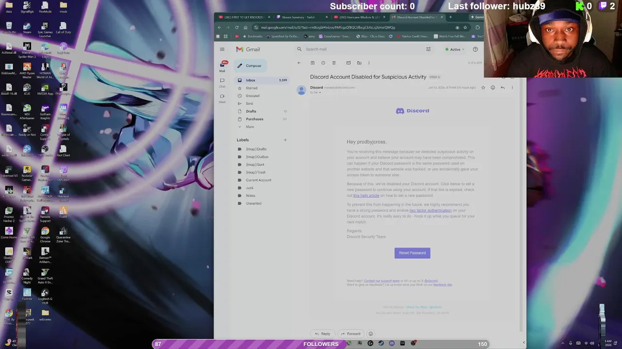Click Reply button at email bottom

coord(322,333)
